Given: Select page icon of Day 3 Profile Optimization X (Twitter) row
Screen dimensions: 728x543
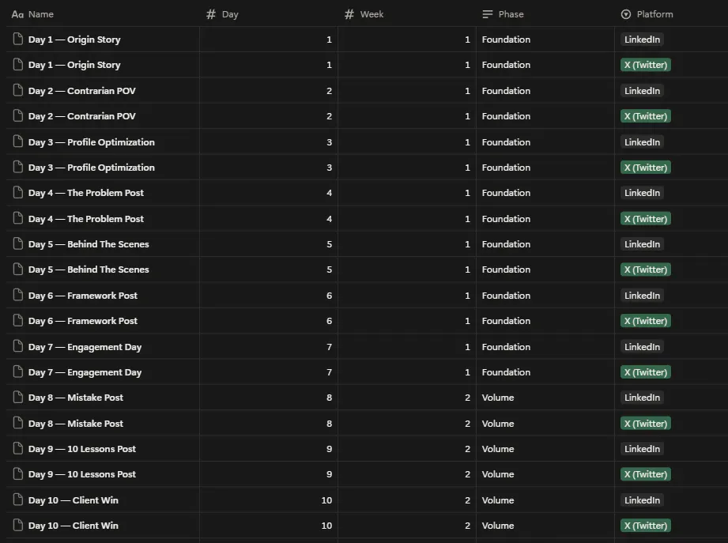Looking at the screenshot, I should pos(17,167).
